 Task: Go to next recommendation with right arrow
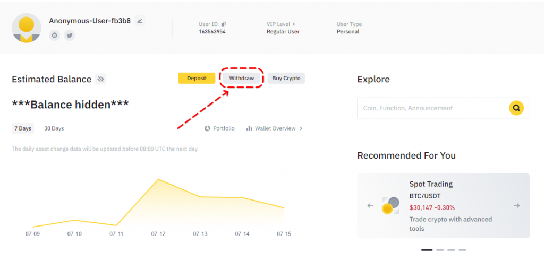tap(516, 206)
